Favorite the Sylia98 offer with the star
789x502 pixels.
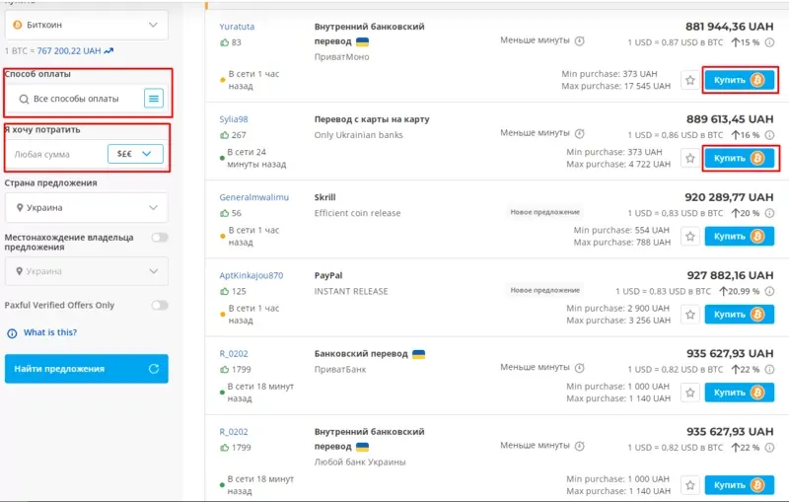pyautogui.click(x=690, y=158)
